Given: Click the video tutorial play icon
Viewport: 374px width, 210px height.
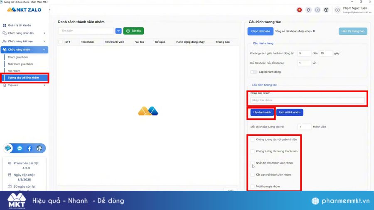Looking at the screenshot, I should point(317,10).
